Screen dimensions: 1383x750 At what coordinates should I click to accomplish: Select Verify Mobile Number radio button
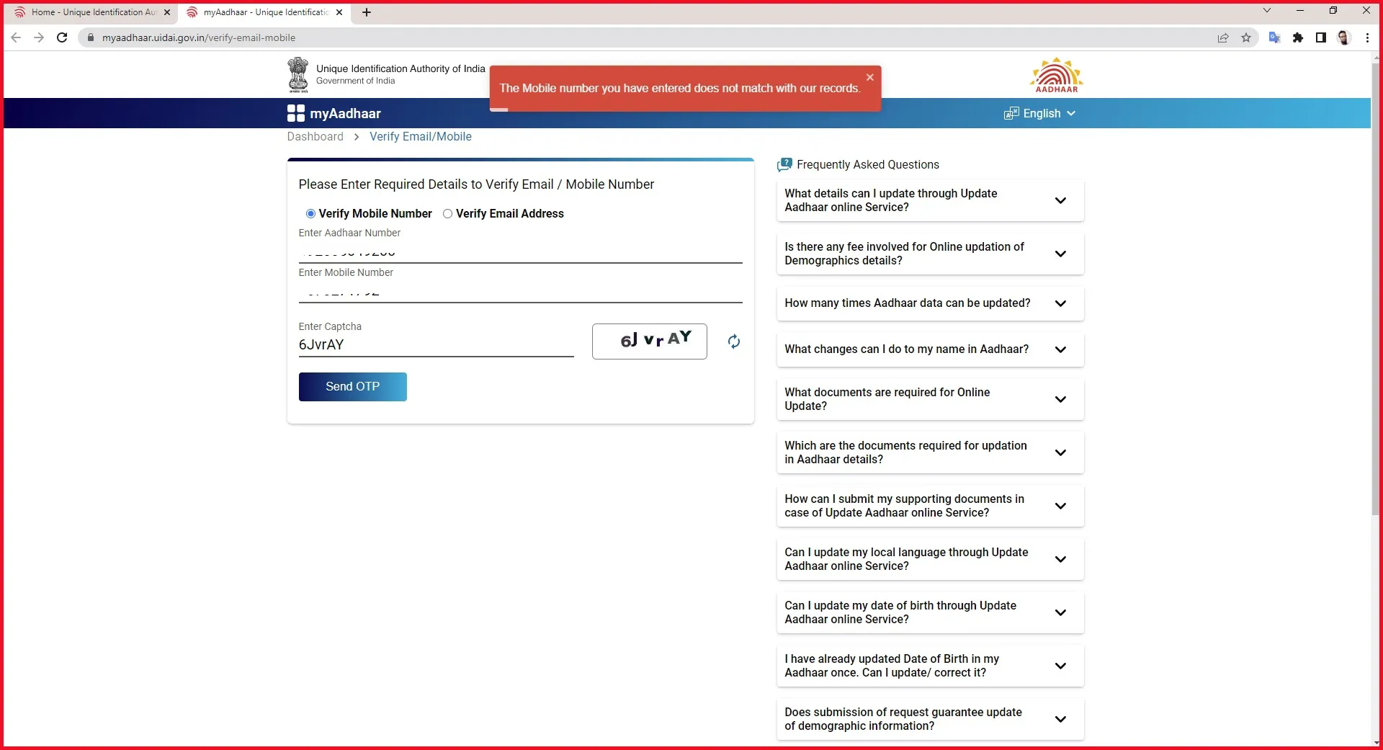pos(310,214)
